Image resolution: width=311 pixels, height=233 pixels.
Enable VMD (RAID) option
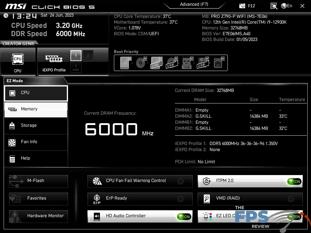pyautogui.click(x=291, y=199)
